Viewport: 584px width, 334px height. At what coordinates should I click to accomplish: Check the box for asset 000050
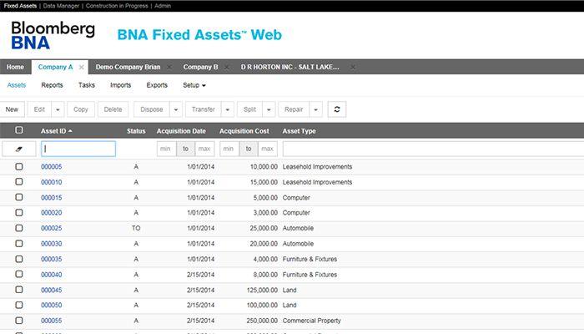click(19, 305)
